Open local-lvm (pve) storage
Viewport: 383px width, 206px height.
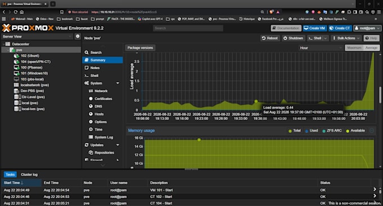[33, 109]
